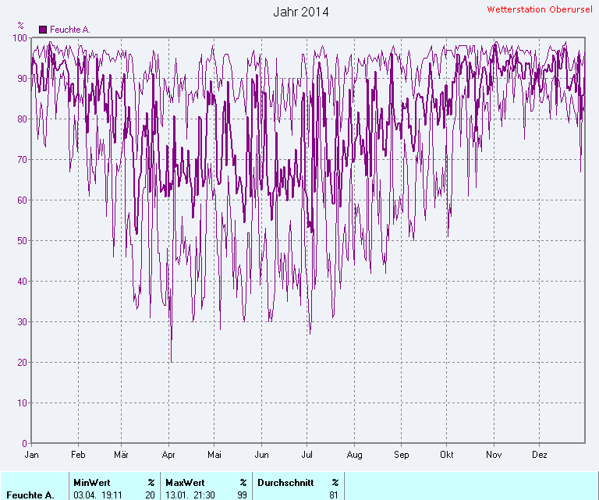Viewport: 599px width, 500px height.
Task: Click the 100 y-axis value
Action: pyautogui.click(x=19, y=37)
